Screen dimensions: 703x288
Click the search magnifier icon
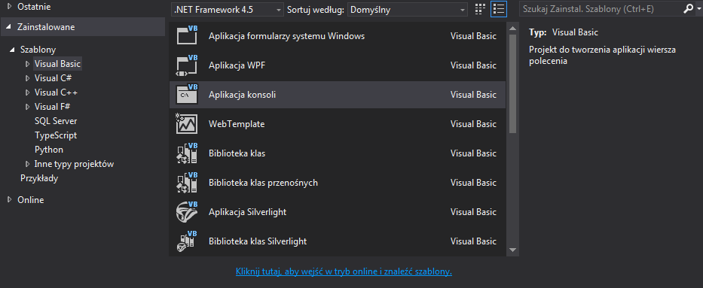[x=688, y=9]
